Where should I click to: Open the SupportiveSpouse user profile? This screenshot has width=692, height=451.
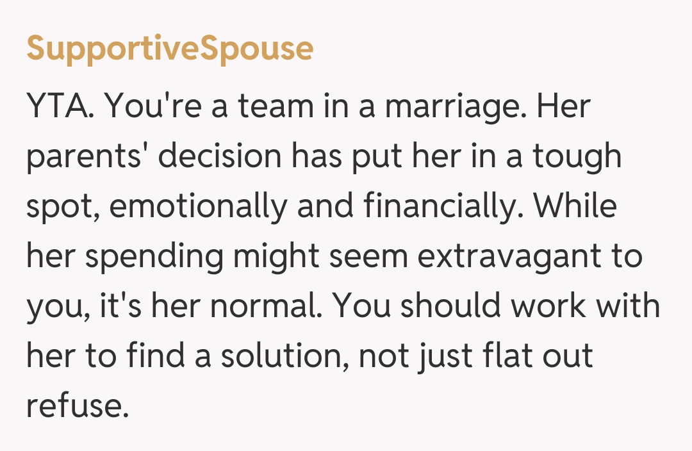(x=170, y=49)
